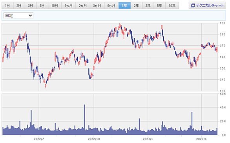230x143 pixels.
Task: Switch chart to 2ヵ月 range
Action: (83, 5)
